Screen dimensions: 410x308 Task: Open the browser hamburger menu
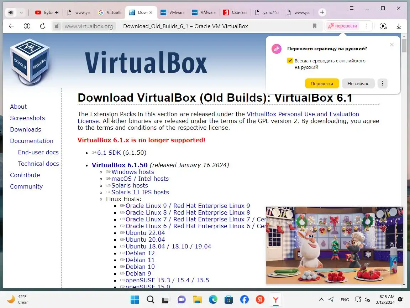pyautogui.click(x=352, y=9)
